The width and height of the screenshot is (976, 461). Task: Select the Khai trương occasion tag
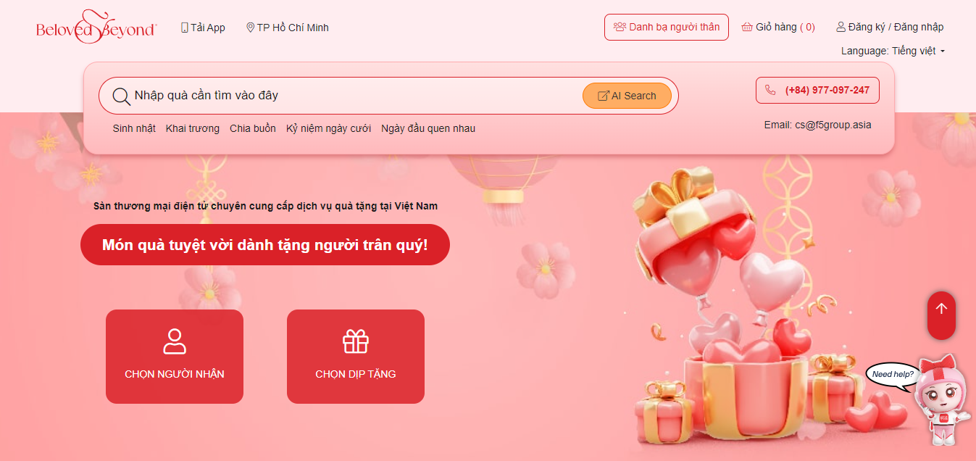point(193,128)
